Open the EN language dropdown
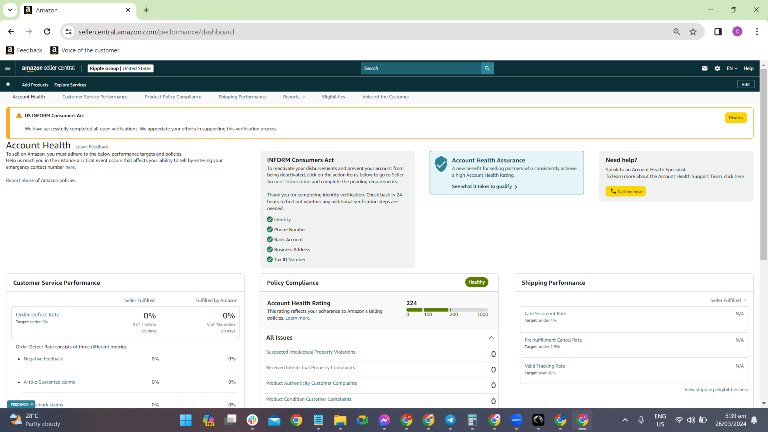The height and width of the screenshot is (432, 768). point(732,68)
